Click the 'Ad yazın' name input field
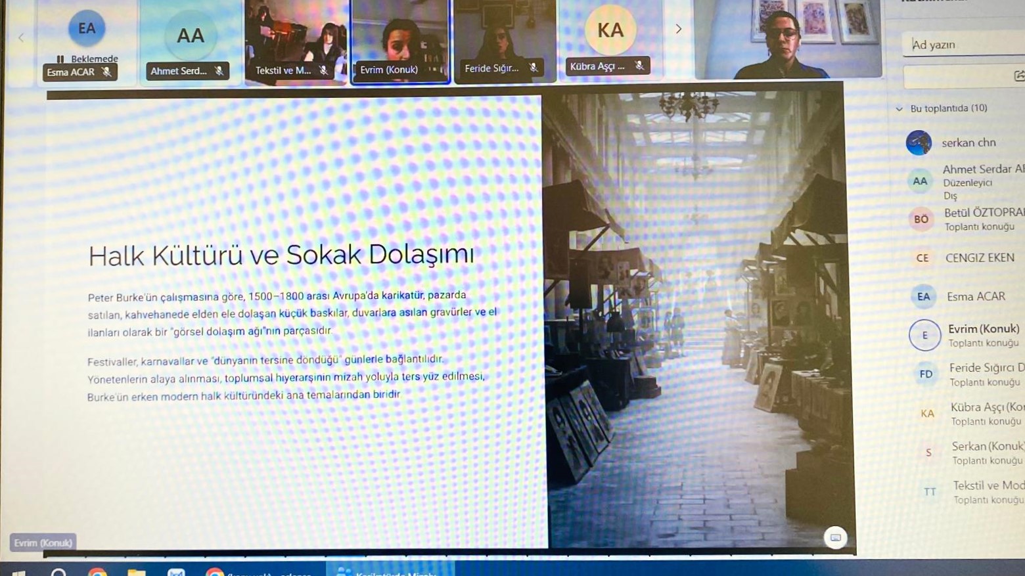1025x576 pixels. [x=963, y=45]
